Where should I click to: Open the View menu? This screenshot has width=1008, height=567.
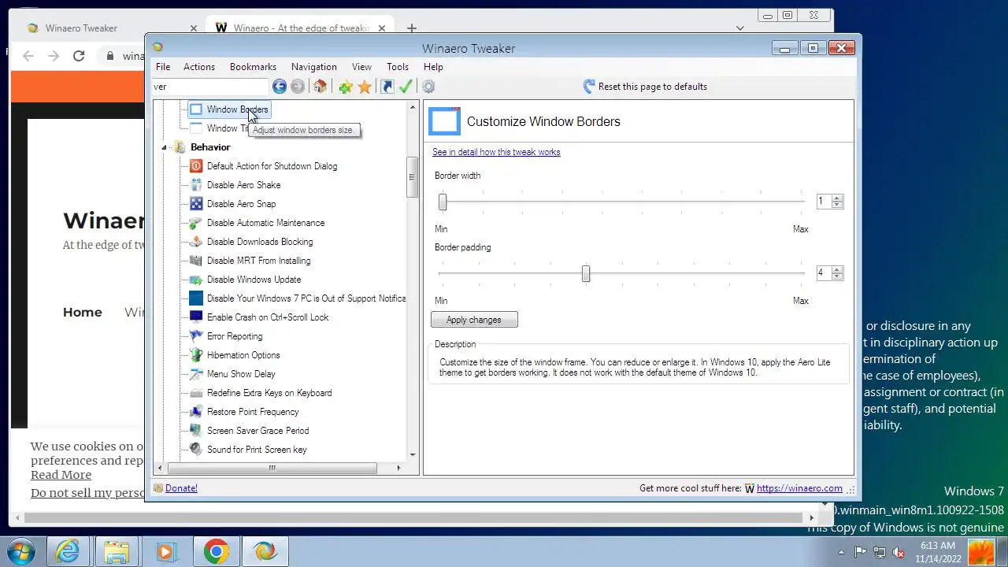361,67
